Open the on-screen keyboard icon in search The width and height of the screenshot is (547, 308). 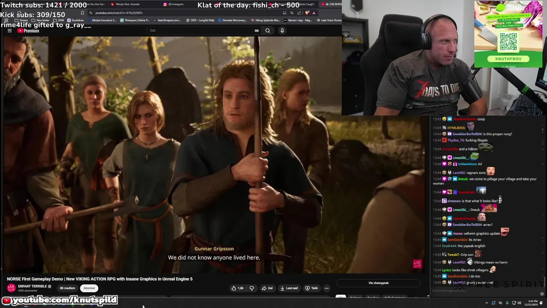click(256, 30)
